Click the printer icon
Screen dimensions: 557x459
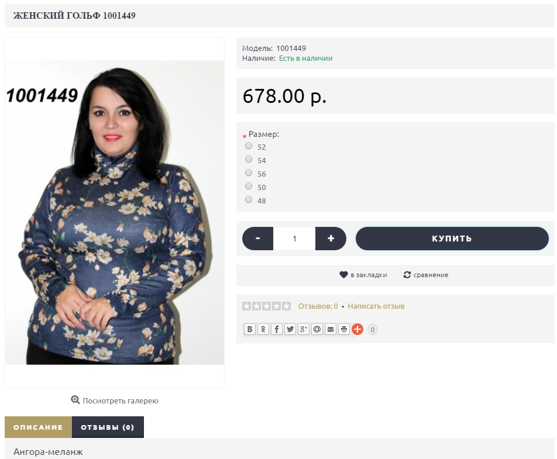(344, 329)
